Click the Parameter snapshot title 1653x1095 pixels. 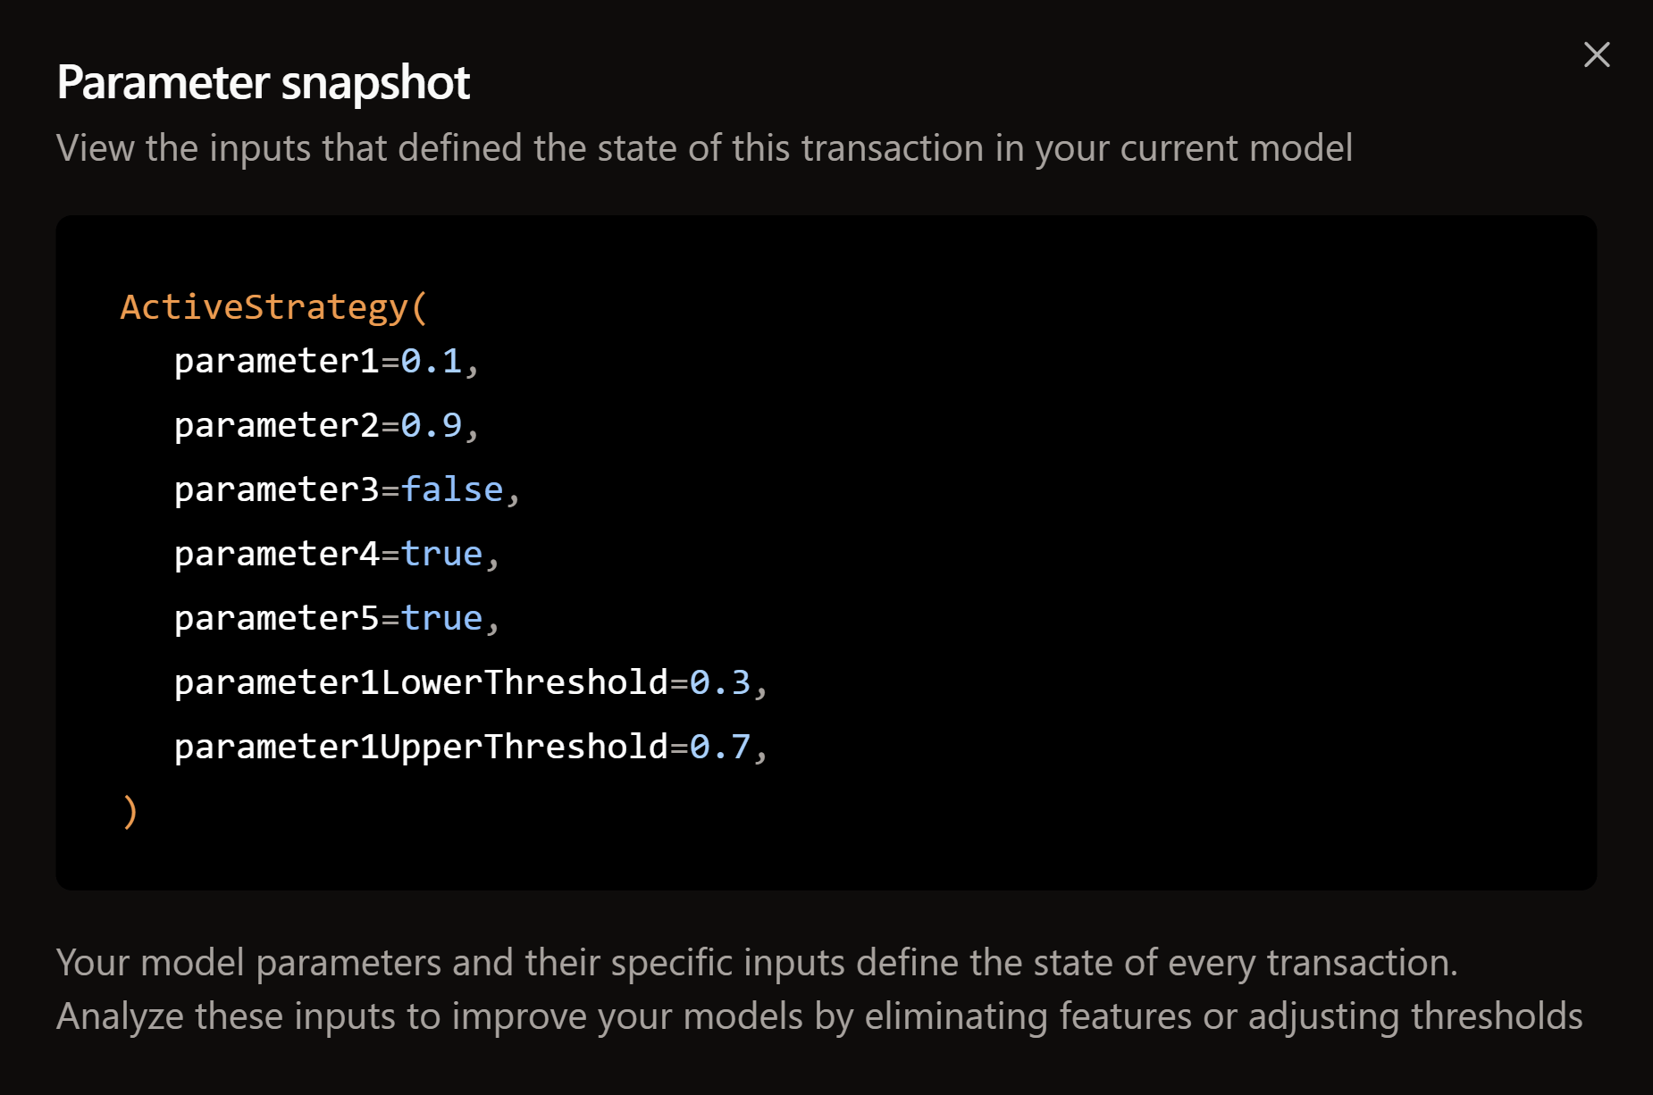pos(263,81)
